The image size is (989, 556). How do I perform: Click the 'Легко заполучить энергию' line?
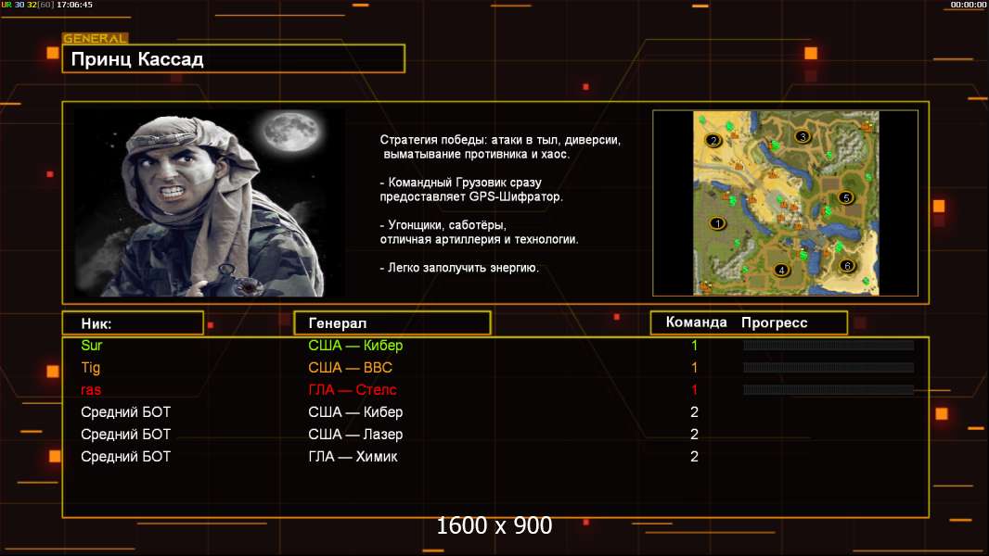459,268
